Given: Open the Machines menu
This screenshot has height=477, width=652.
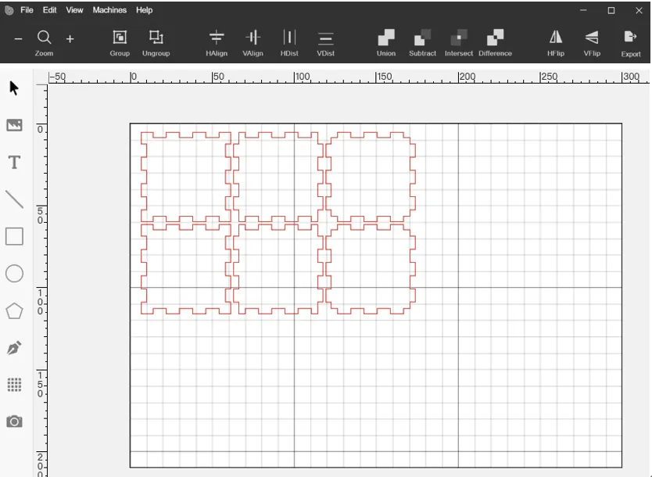Looking at the screenshot, I should click(109, 10).
